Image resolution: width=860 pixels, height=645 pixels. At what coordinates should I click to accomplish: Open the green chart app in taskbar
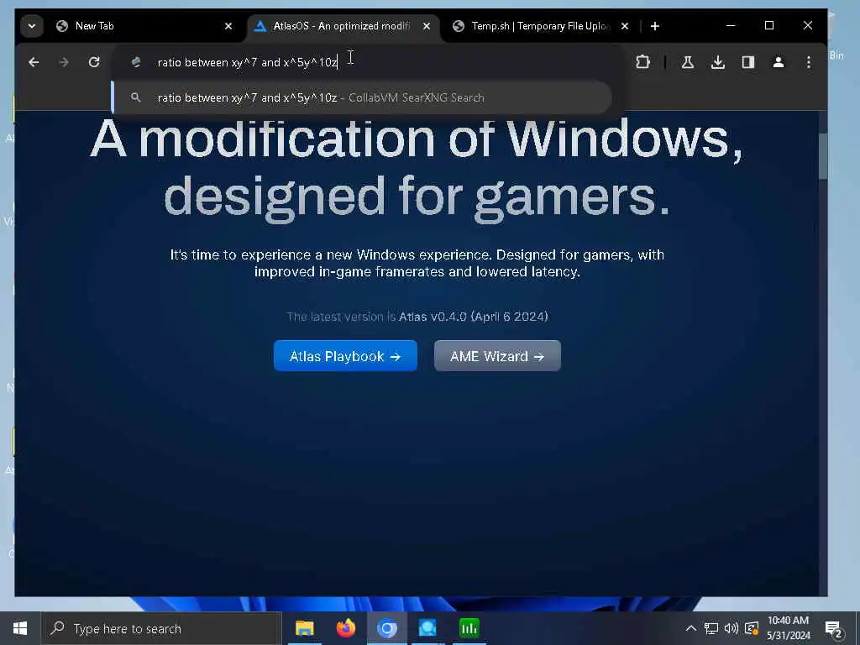(x=469, y=628)
